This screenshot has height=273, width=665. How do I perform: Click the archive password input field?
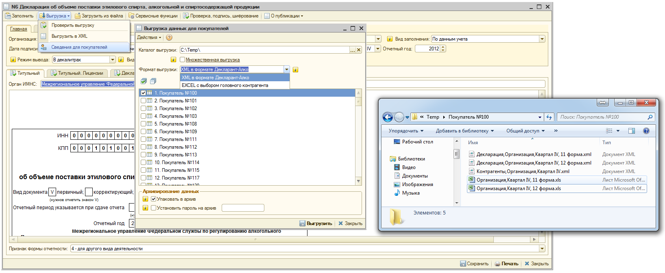coord(243,208)
